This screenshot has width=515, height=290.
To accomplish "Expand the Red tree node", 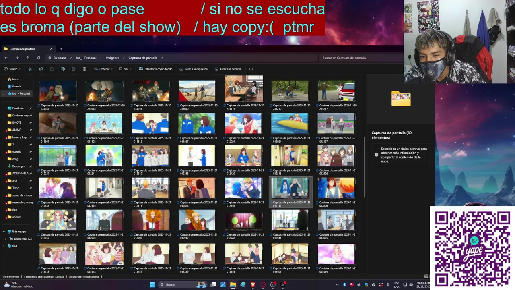I will pyautogui.click(x=4, y=246).
